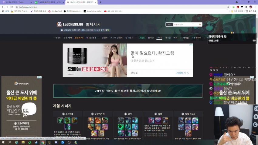Open the 순위표 menu item

(105, 38)
